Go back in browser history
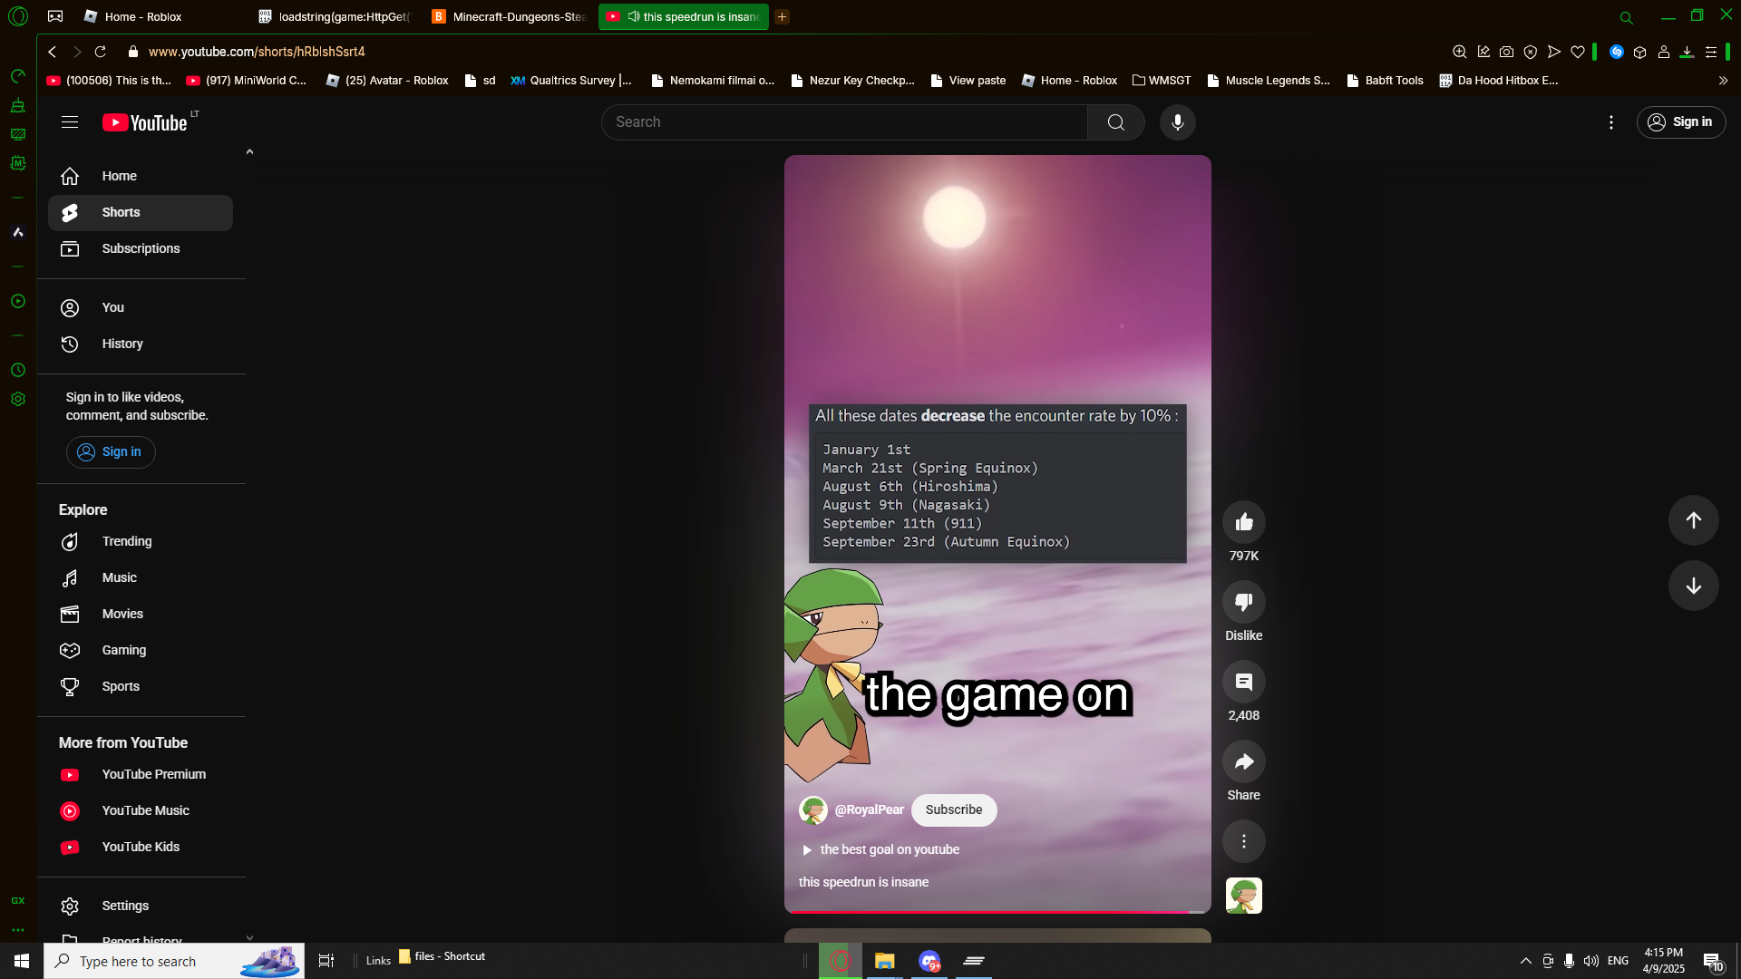 tap(53, 52)
